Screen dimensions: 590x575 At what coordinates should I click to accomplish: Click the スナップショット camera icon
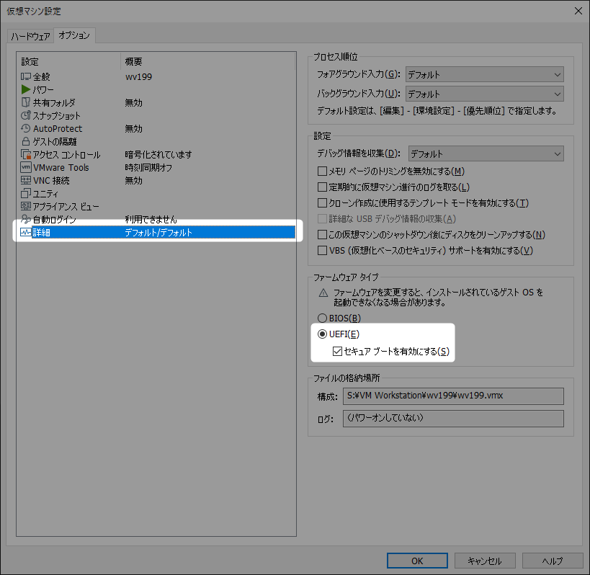[26, 115]
